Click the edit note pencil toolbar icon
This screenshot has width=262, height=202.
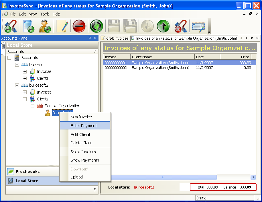(62, 26)
